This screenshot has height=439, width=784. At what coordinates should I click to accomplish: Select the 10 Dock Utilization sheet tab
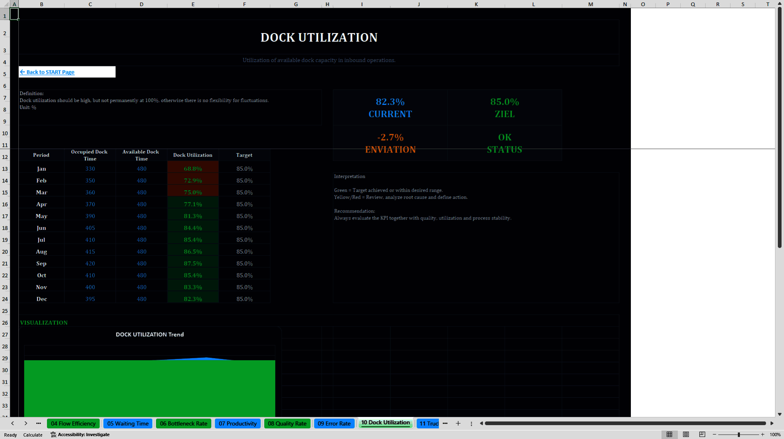click(x=385, y=423)
